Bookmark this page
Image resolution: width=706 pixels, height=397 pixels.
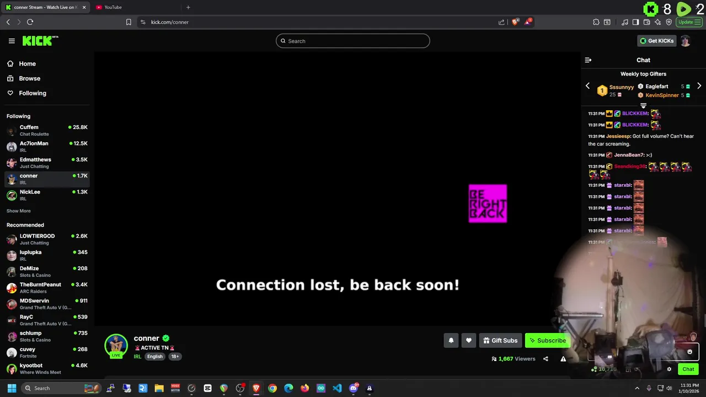pyautogui.click(x=129, y=22)
